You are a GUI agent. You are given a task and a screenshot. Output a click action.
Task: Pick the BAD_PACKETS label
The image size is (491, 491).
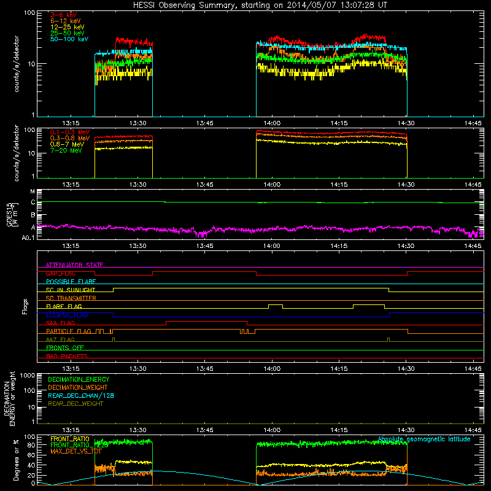[x=67, y=356]
